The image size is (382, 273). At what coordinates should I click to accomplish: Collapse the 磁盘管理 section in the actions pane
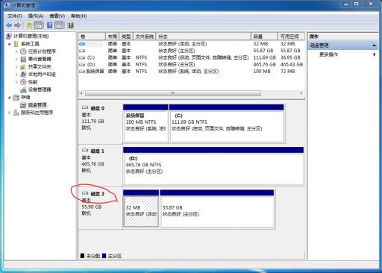tap(374, 45)
